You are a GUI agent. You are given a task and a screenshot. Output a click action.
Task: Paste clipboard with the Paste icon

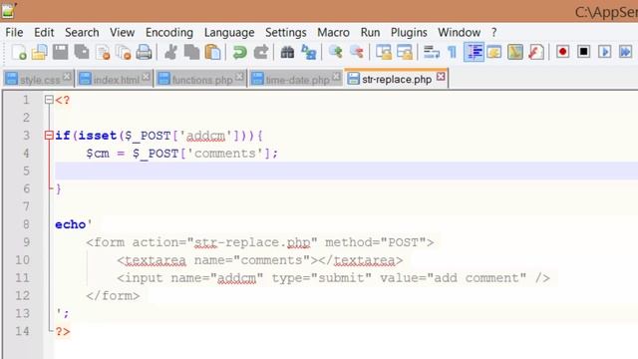[x=212, y=53]
